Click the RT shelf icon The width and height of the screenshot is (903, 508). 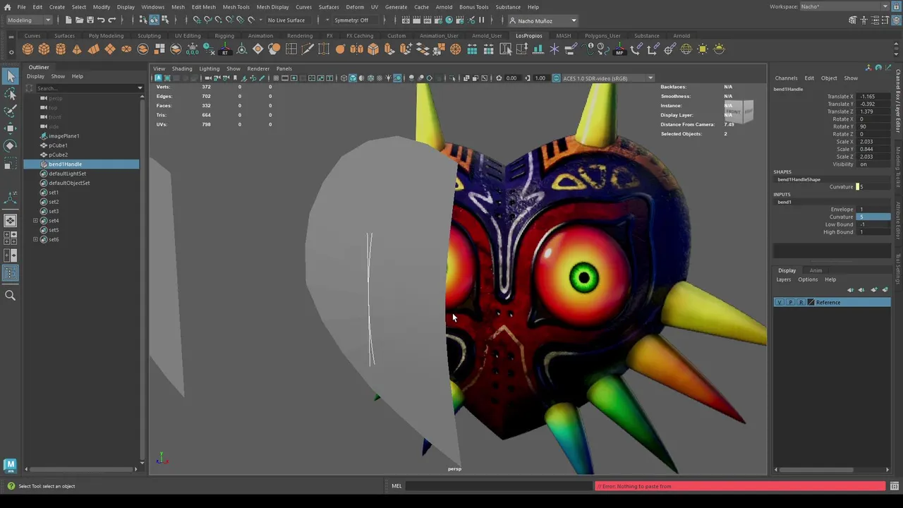225,49
